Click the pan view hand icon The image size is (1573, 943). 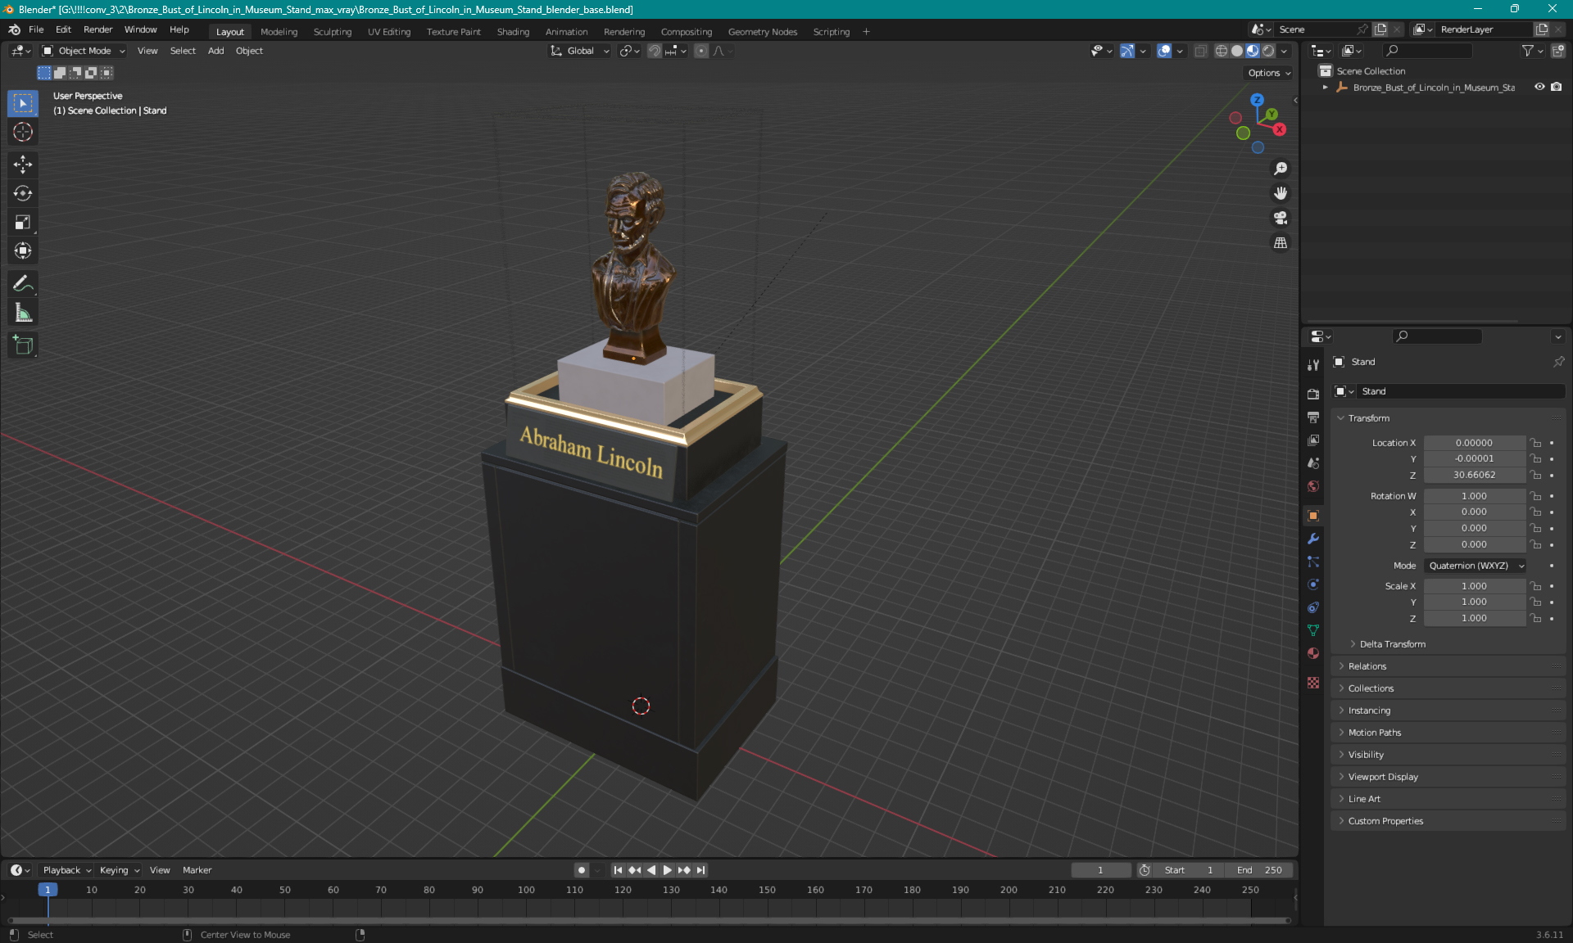[1281, 193]
